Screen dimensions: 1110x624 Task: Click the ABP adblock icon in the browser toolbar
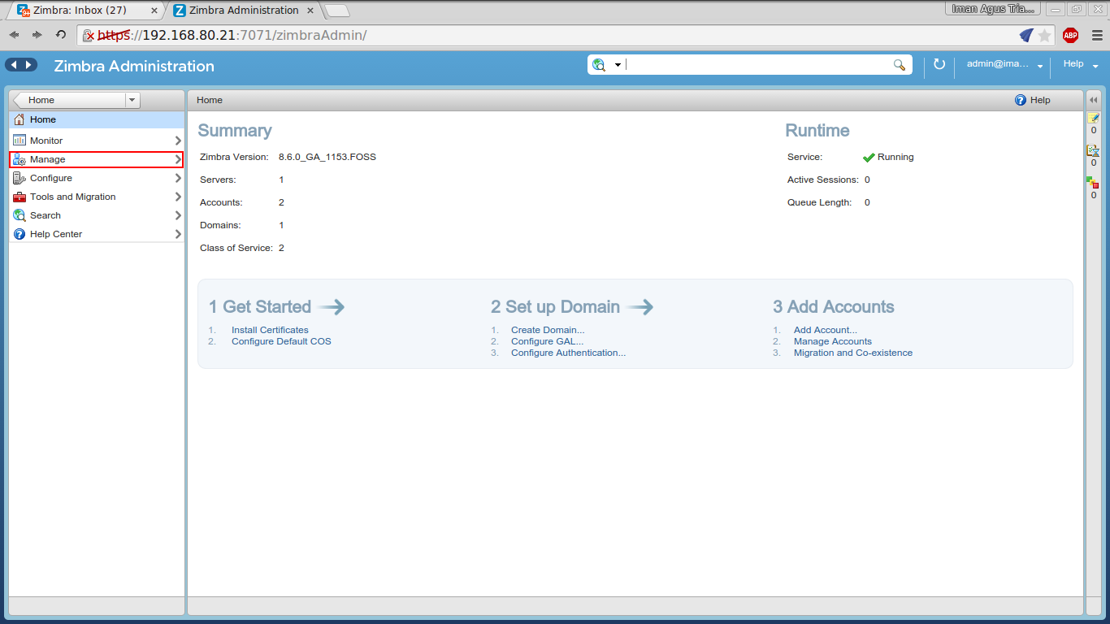coord(1070,35)
